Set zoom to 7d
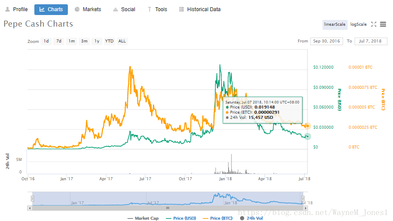 click(59, 41)
